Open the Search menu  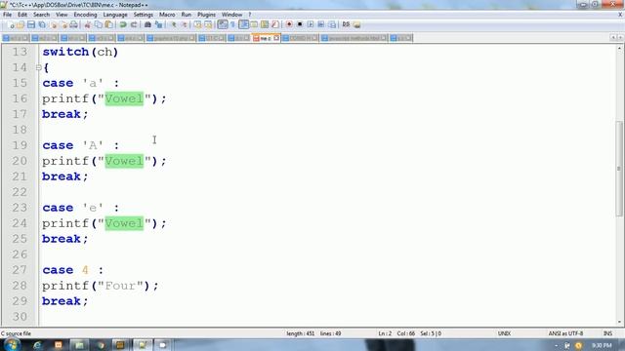click(41, 15)
